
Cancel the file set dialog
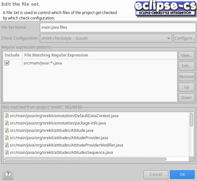[156, 175]
